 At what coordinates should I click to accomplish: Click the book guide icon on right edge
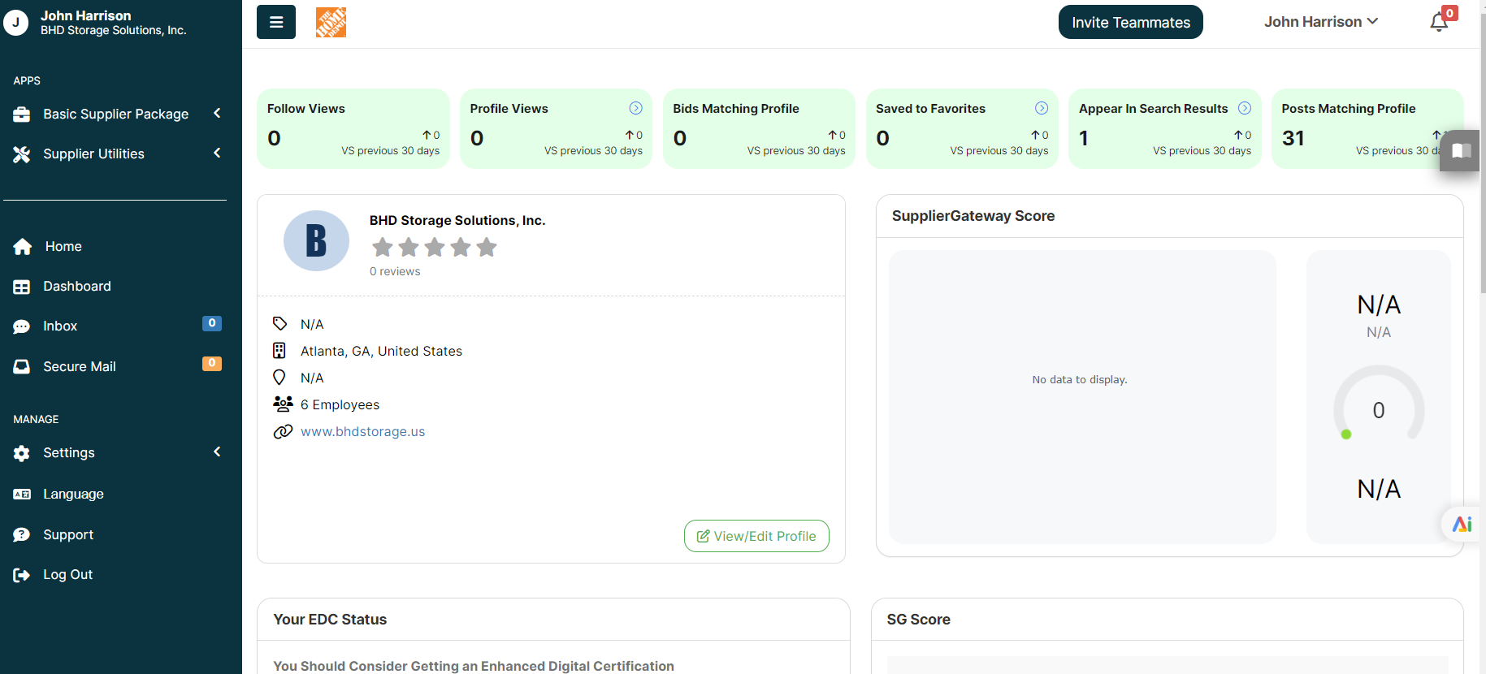click(x=1460, y=150)
